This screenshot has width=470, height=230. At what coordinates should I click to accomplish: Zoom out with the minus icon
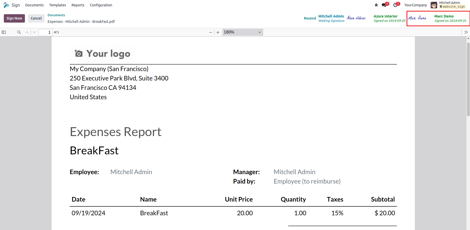point(211,32)
